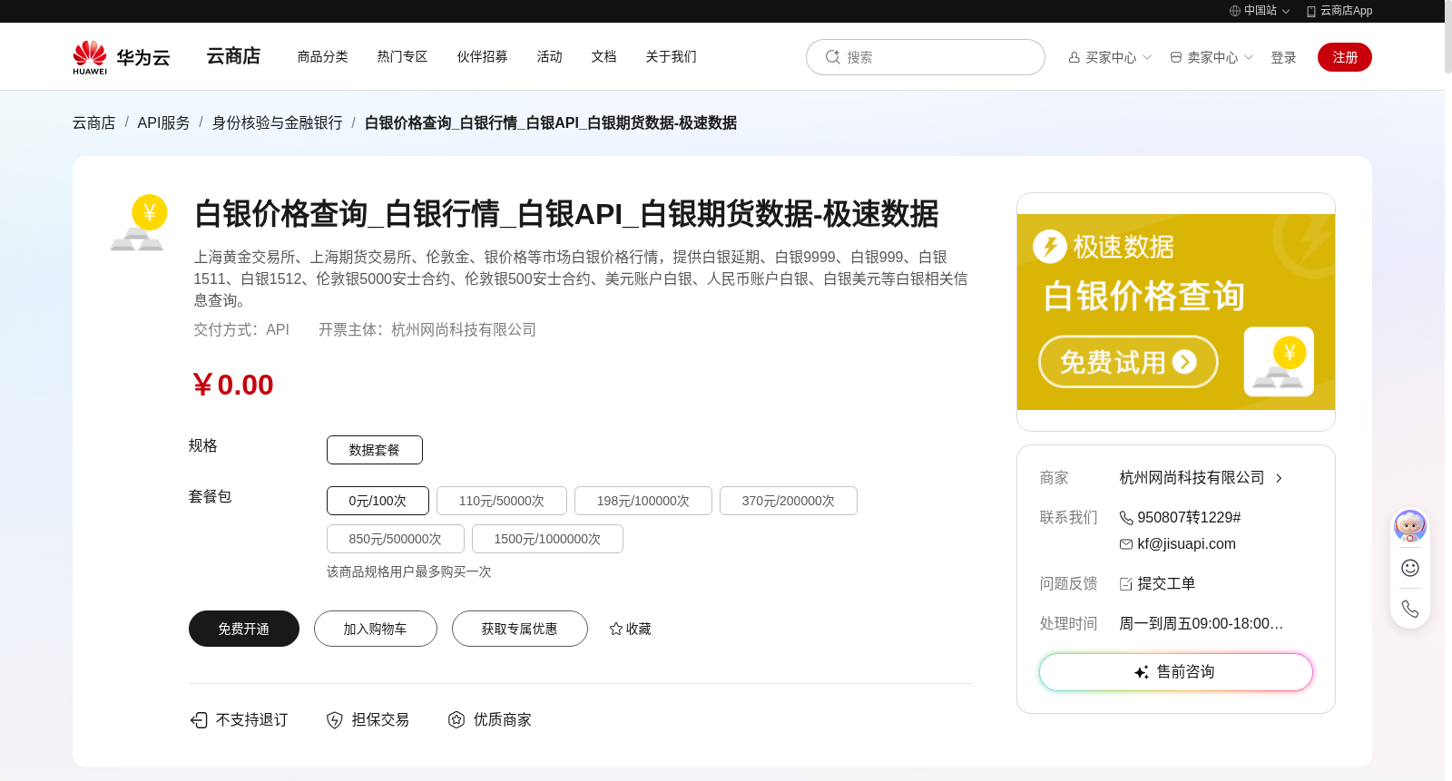This screenshot has height=781, width=1452.
Task: Open the 文档 menu
Action: [x=604, y=56]
